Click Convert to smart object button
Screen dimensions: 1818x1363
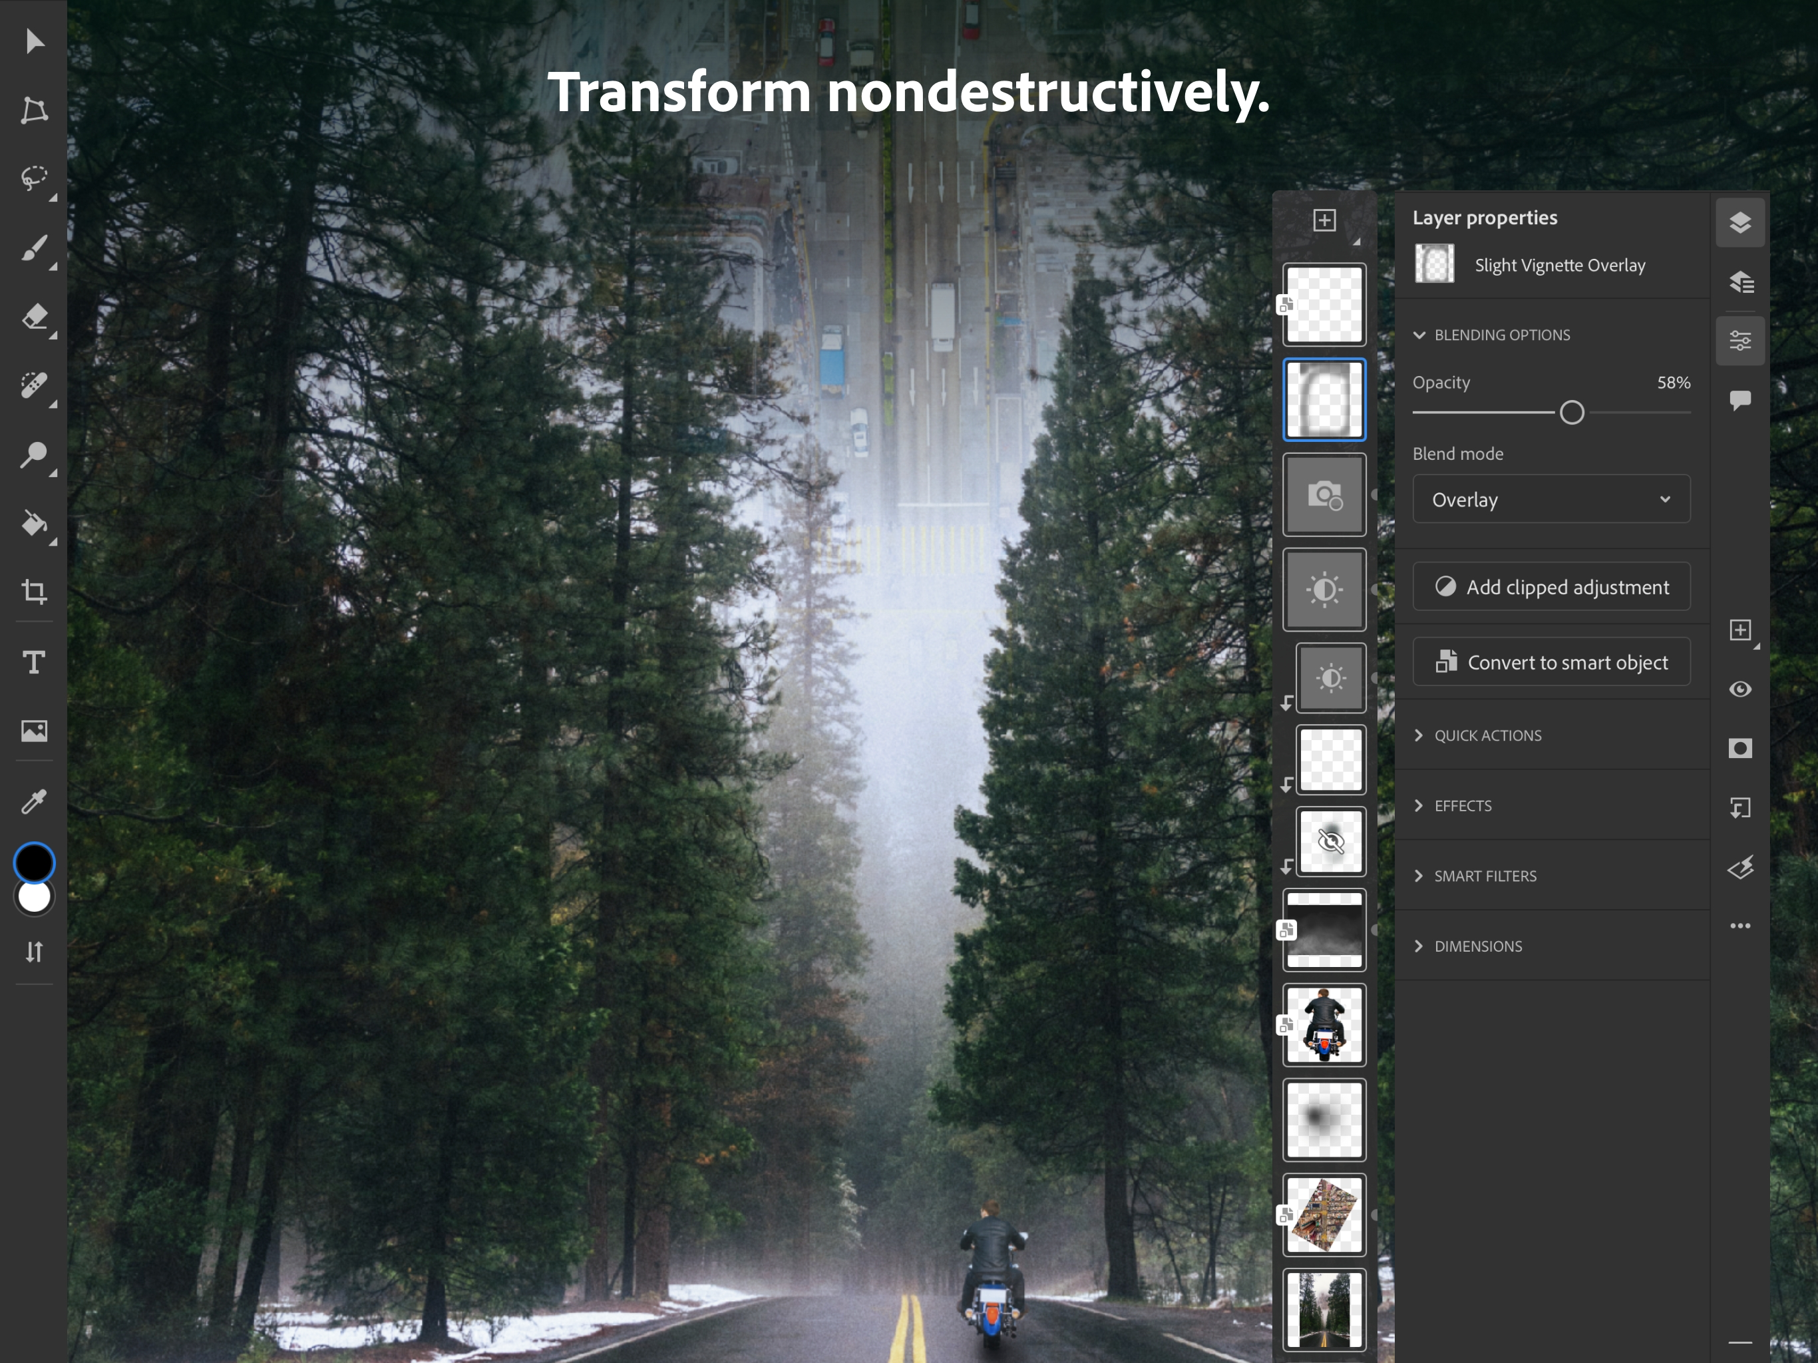pos(1552,662)
